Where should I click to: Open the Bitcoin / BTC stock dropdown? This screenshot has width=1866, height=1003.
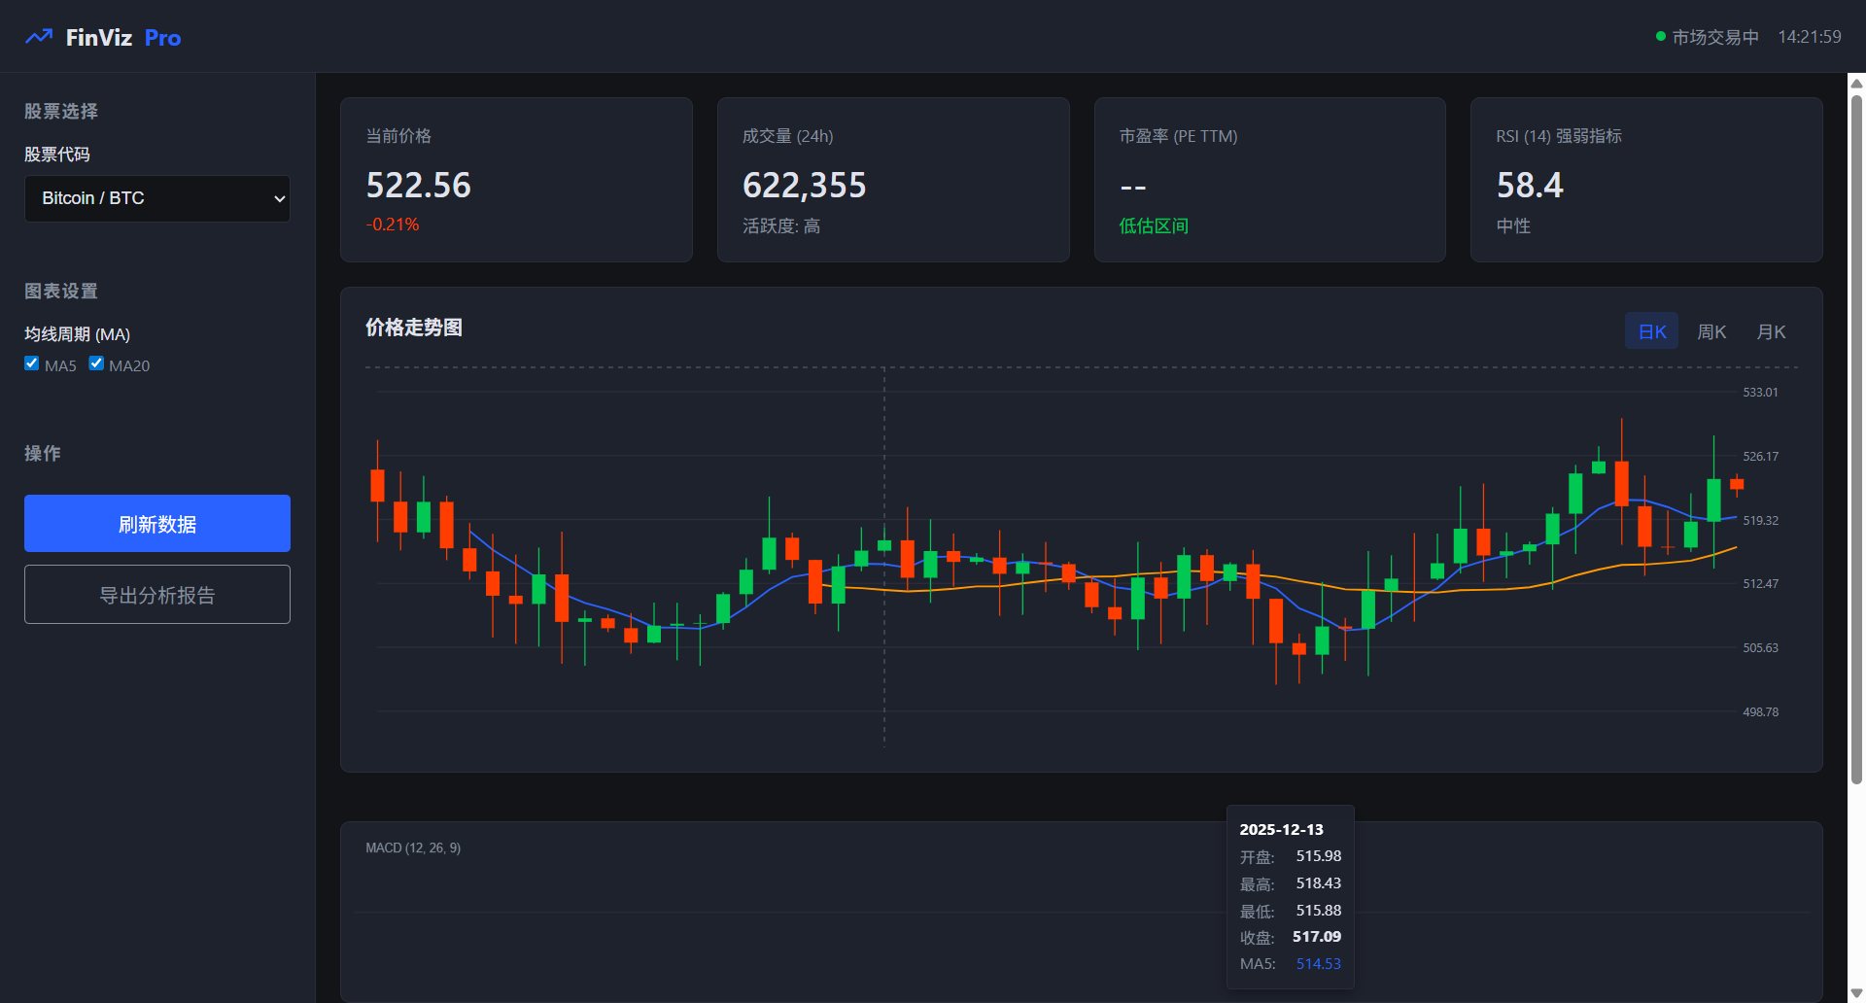(157, 198)
